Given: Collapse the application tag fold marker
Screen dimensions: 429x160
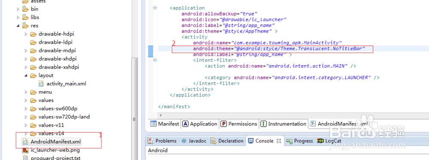Looking at the screenshot, I should click(155, 8).
